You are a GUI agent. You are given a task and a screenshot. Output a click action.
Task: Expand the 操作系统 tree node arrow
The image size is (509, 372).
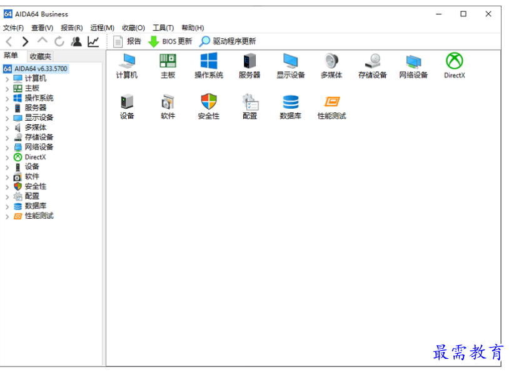tap(7, 98)
